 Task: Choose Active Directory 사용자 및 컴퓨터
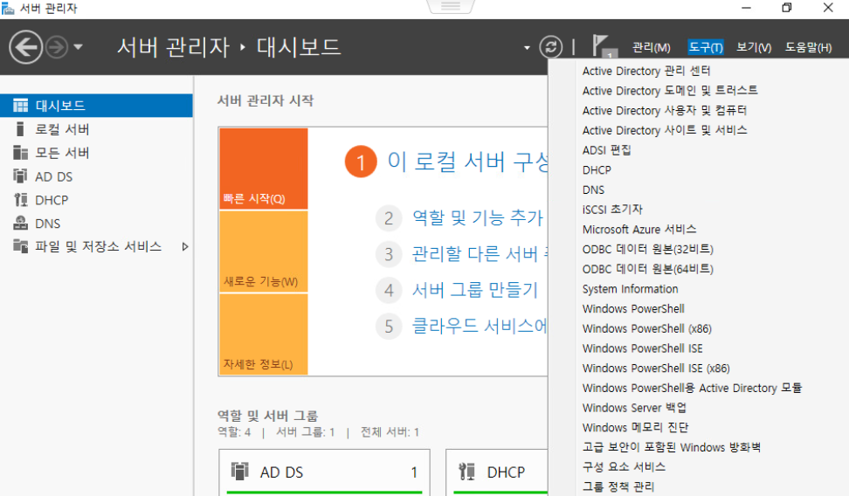pyautogui.click(x=665, y=110)
